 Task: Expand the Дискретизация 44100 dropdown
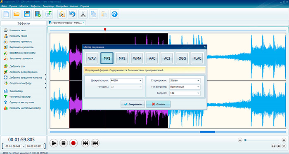click(140, 80)
